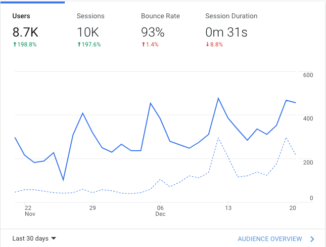The width and height of the screenshot is (326, 247).
Task: Click the green up arrow beside 197.6%
Action: click(79, 44)
